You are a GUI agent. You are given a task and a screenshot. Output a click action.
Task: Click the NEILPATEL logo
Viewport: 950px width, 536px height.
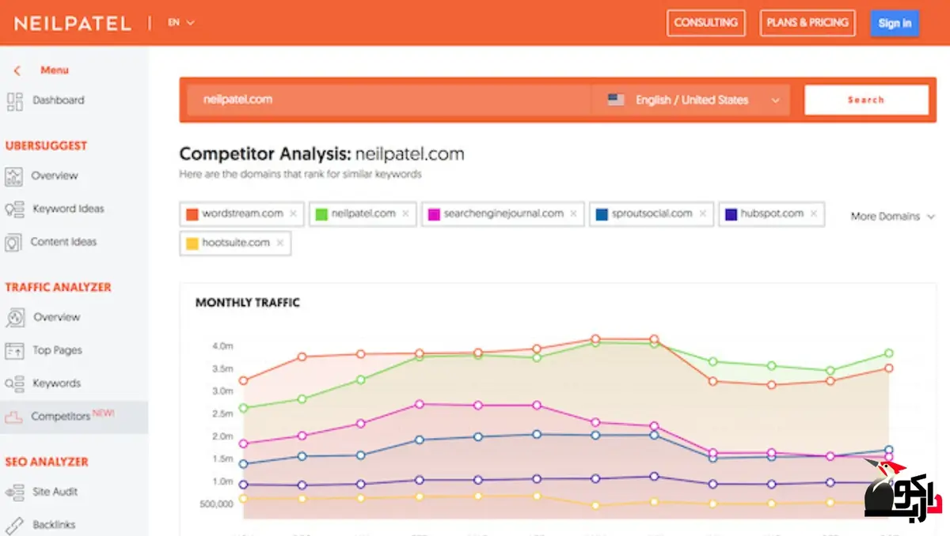(72, 23)
